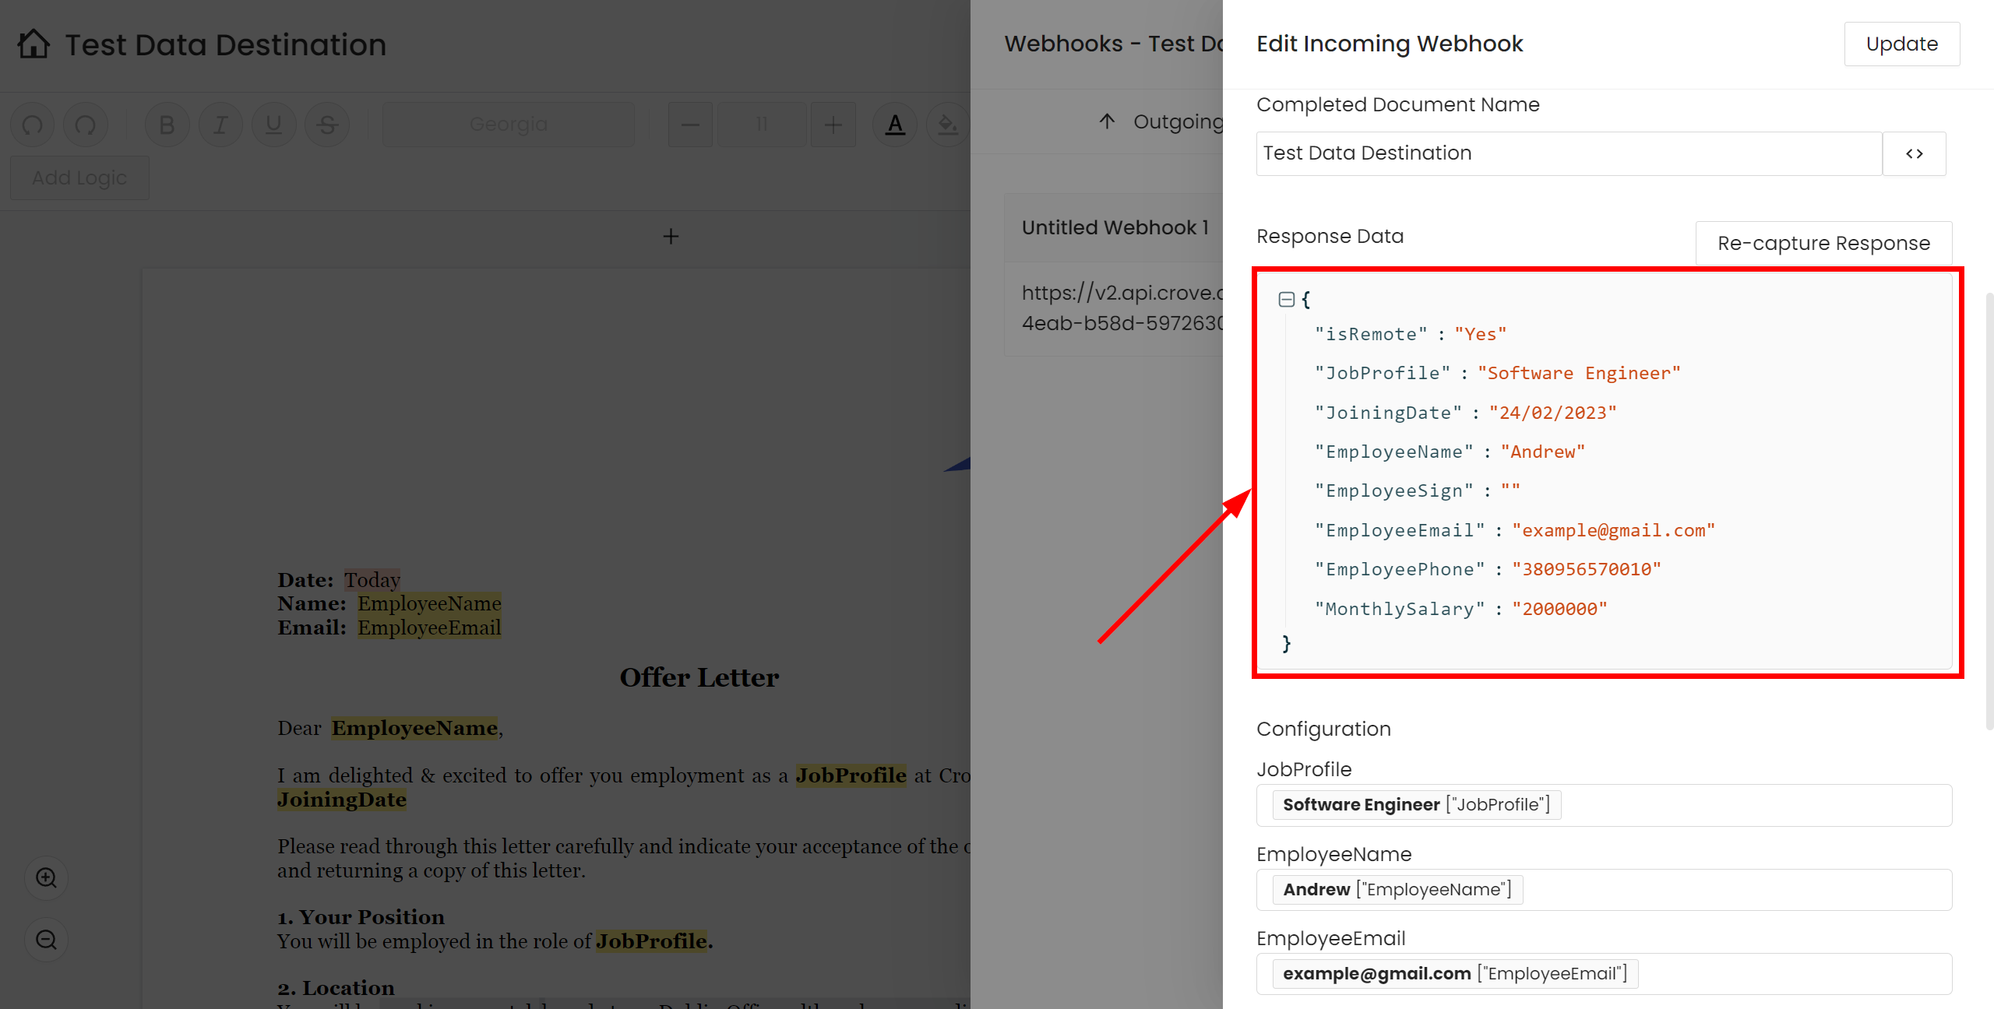Click the webhook URL text

[x=1122, y=308]
